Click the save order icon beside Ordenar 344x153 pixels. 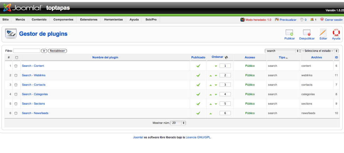[226, 58]
